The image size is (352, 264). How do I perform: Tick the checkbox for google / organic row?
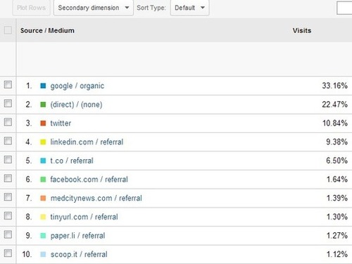pyautogui.click(x=8, y=84)
